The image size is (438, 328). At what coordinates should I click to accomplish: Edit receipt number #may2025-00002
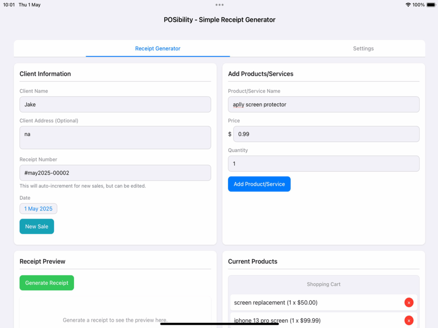click(115, 173)
